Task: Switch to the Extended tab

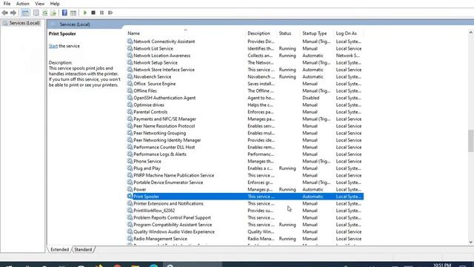Action: point(59,249)
